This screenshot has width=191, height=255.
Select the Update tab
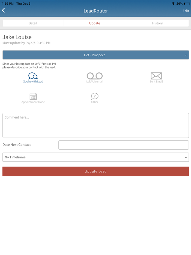pyautogui.click(x=95, y=23)
